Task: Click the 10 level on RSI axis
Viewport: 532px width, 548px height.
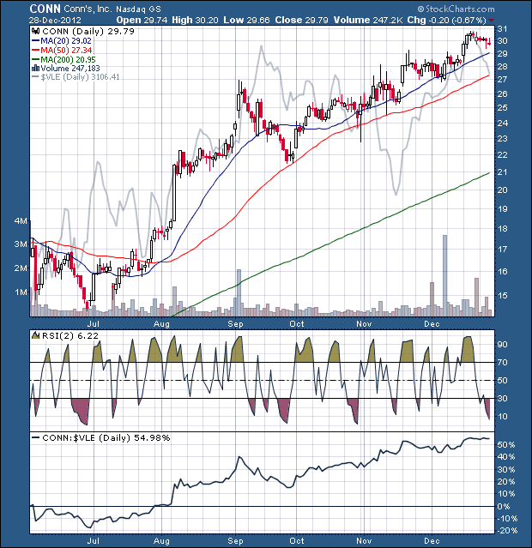Action: click(503, 416)
